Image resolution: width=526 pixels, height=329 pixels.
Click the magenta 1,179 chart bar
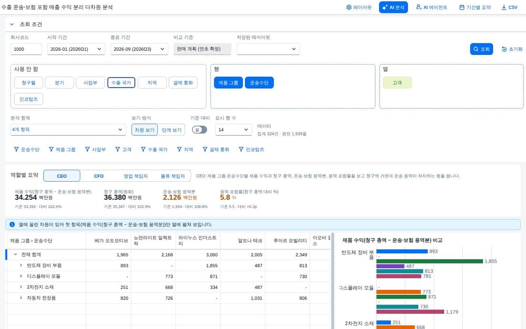click(410, 312)
